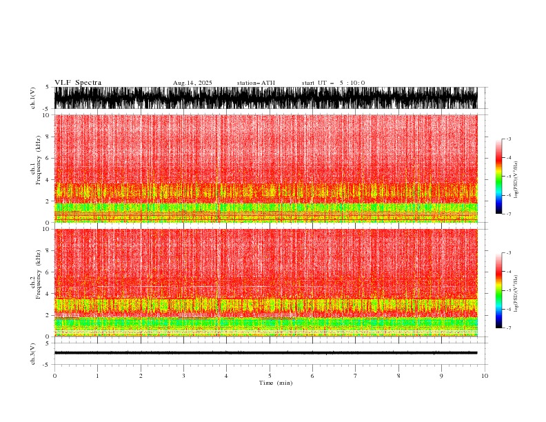This screenshot has width=546, height=422.
Task: Click the 'ch.2 Frequency (kHz)' axis label
Action: [36, 274]
